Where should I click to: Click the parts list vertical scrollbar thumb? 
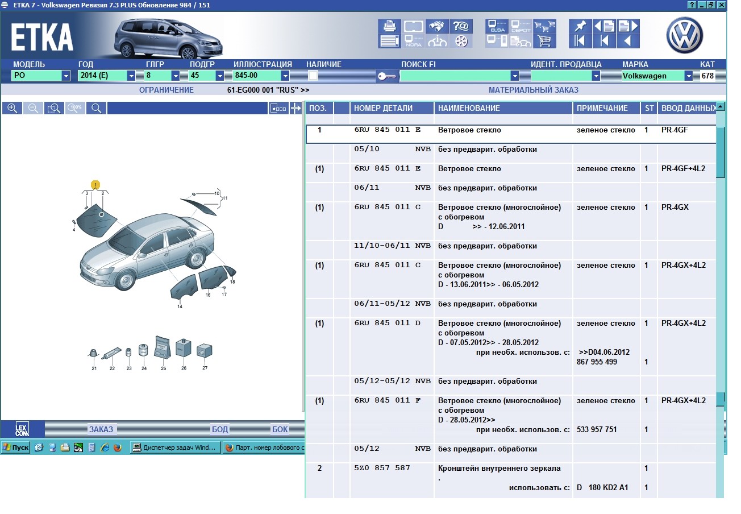point(721,152)
